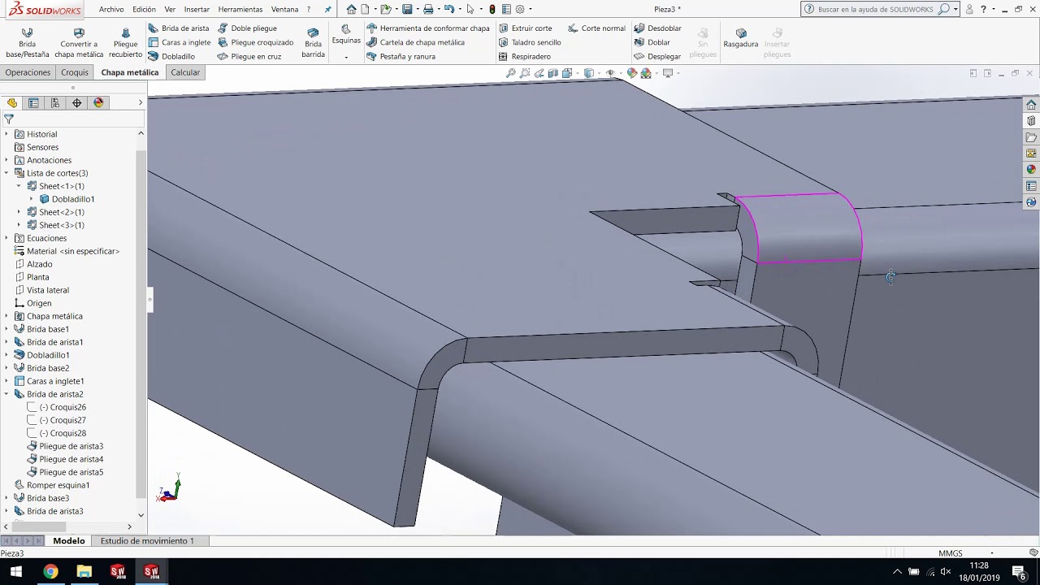Select the Brida barrida tool
The image size is (1040, 585).
click(x=313, y=42)
